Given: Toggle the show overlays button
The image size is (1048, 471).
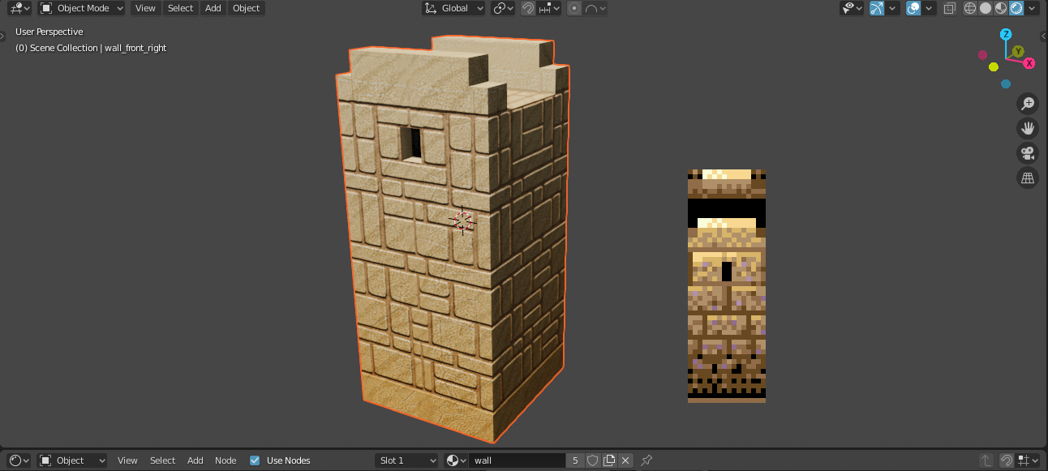Looking at the screenshot, I should click(x=913, y=8).
